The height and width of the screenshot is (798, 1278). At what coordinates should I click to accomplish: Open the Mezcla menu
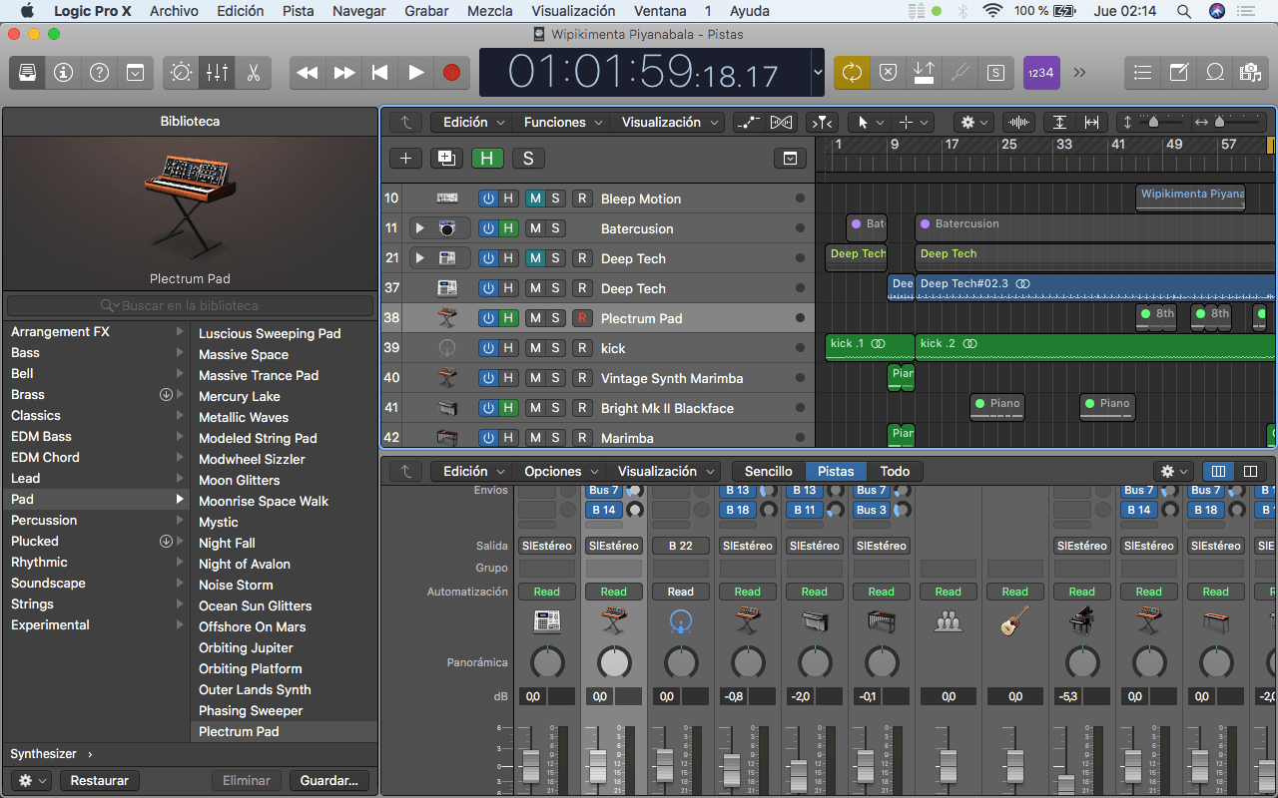(x=489, y=11)
